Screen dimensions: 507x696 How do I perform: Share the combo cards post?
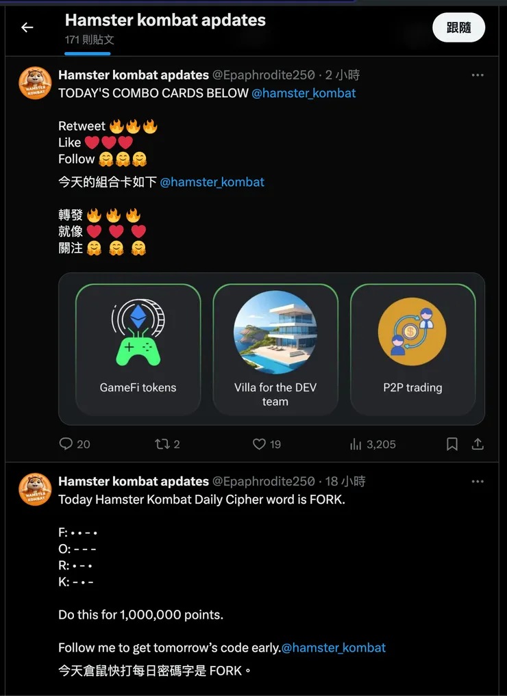coord(478,444)
